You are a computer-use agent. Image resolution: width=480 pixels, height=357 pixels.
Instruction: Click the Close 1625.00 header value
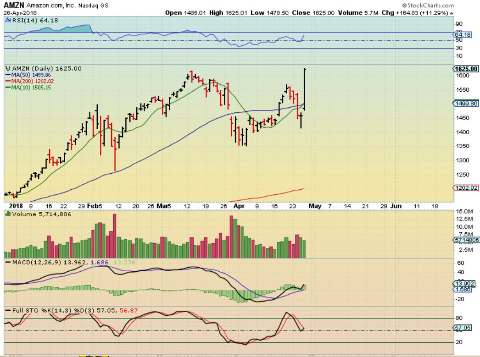pyautogui.click(x=313, y=13)
